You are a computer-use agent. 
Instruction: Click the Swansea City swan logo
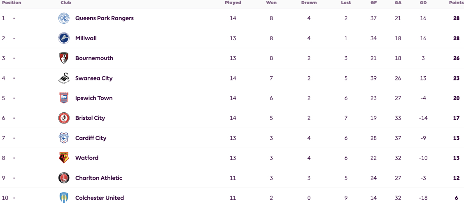[x=64, y=78]
